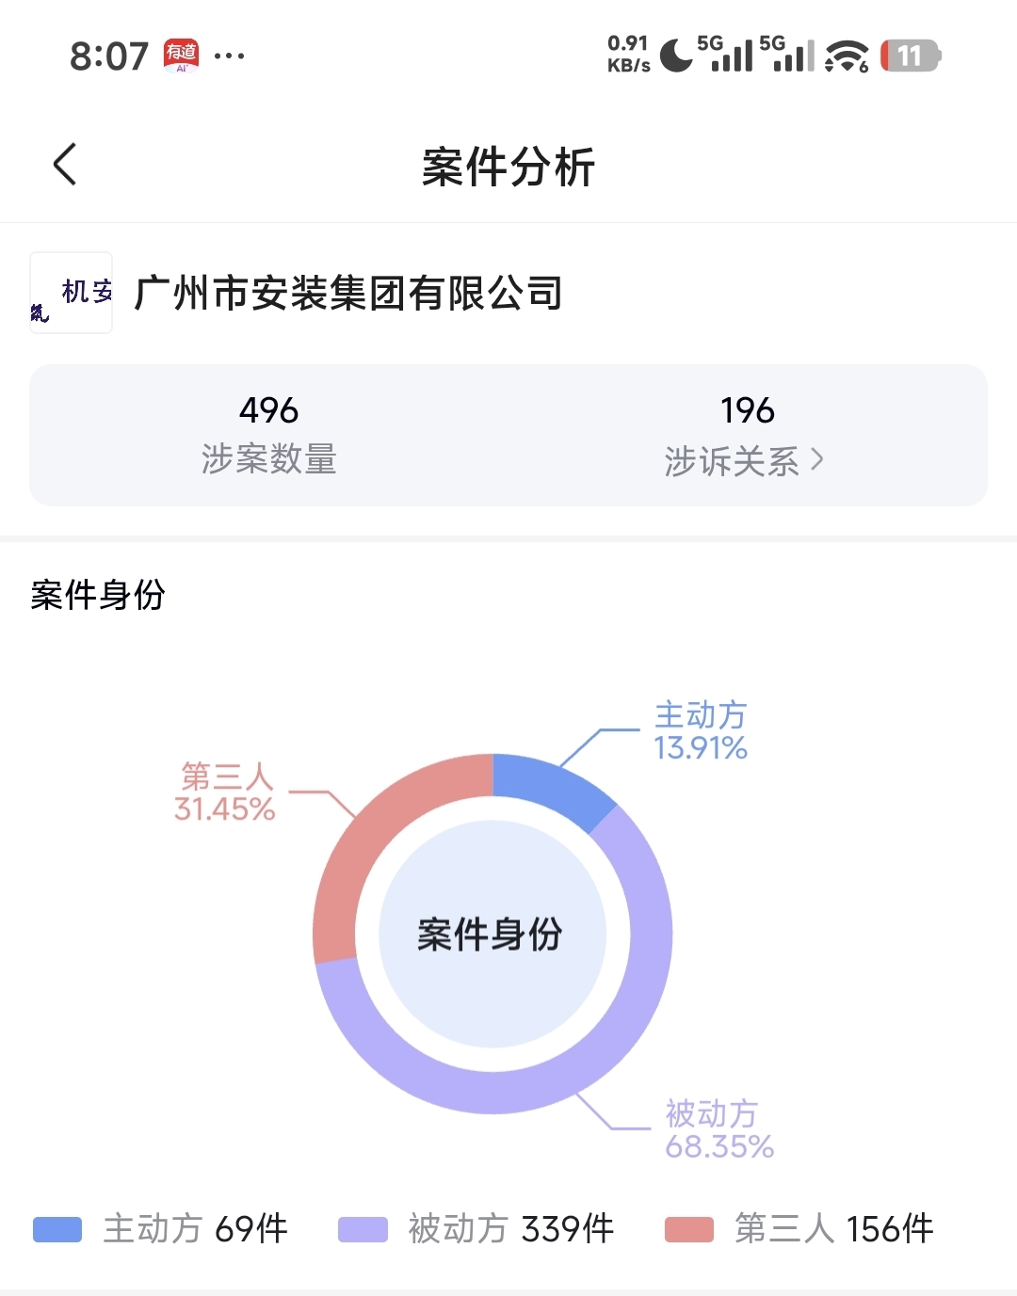Tap the 主动方 13.91% chart label
Viewport: 1017px width, 1296px height.
pyautogui.click(x=701, y=731)
